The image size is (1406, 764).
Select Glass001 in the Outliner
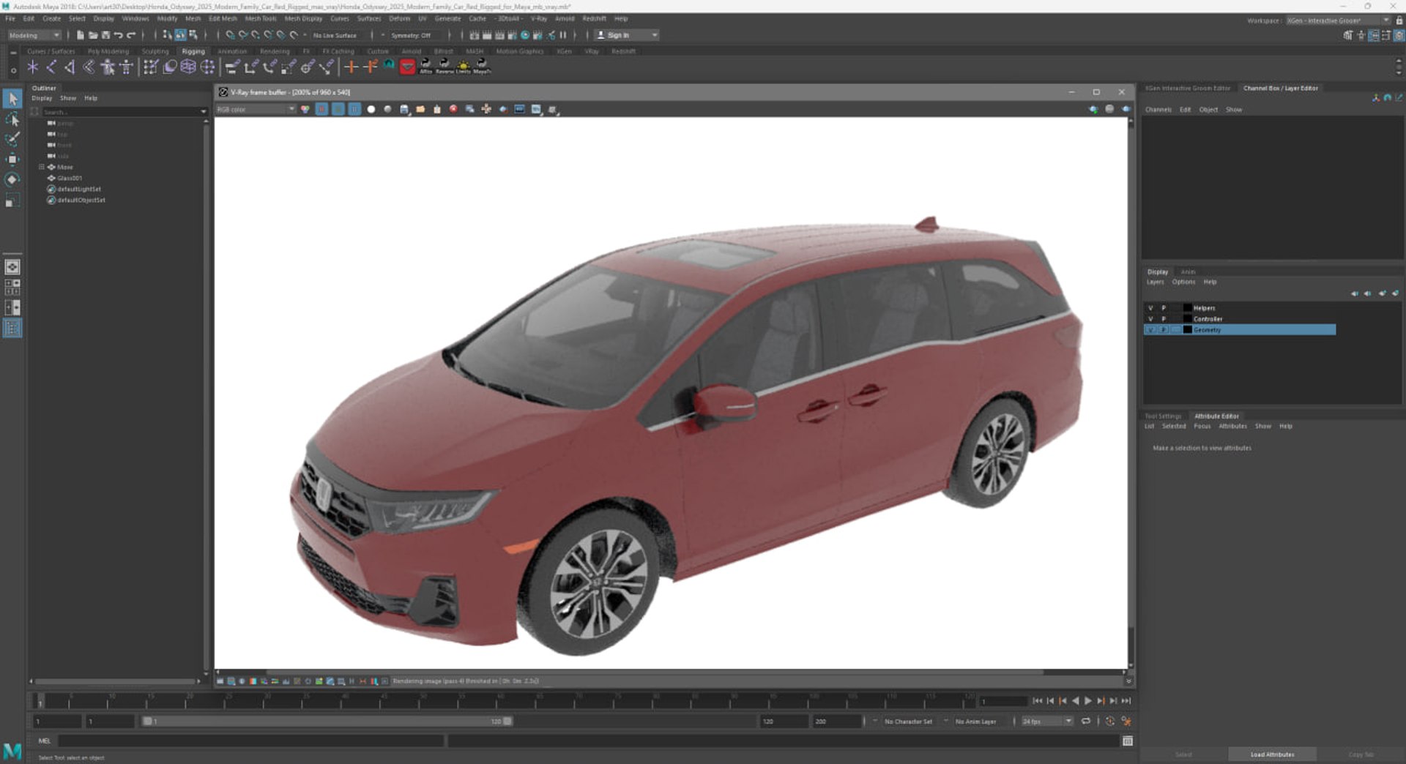point(70,179)
